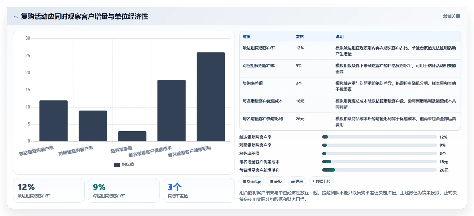Click the 12% value in the table
This screenshot has width=474, height=216.
(x=300, y=48)
